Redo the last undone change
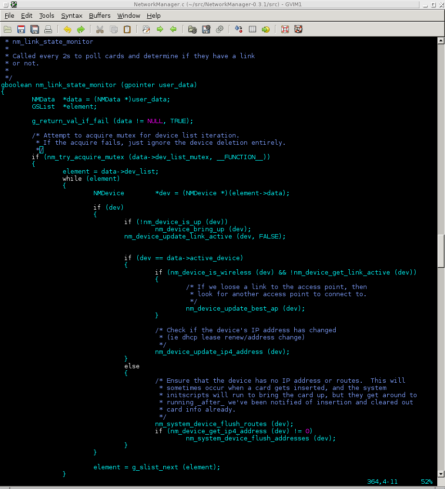445x489 pixels. 81,29
